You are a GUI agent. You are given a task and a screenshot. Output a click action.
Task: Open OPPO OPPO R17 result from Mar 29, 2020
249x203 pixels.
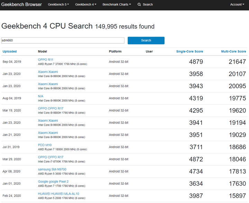click(x=50, y=157)
